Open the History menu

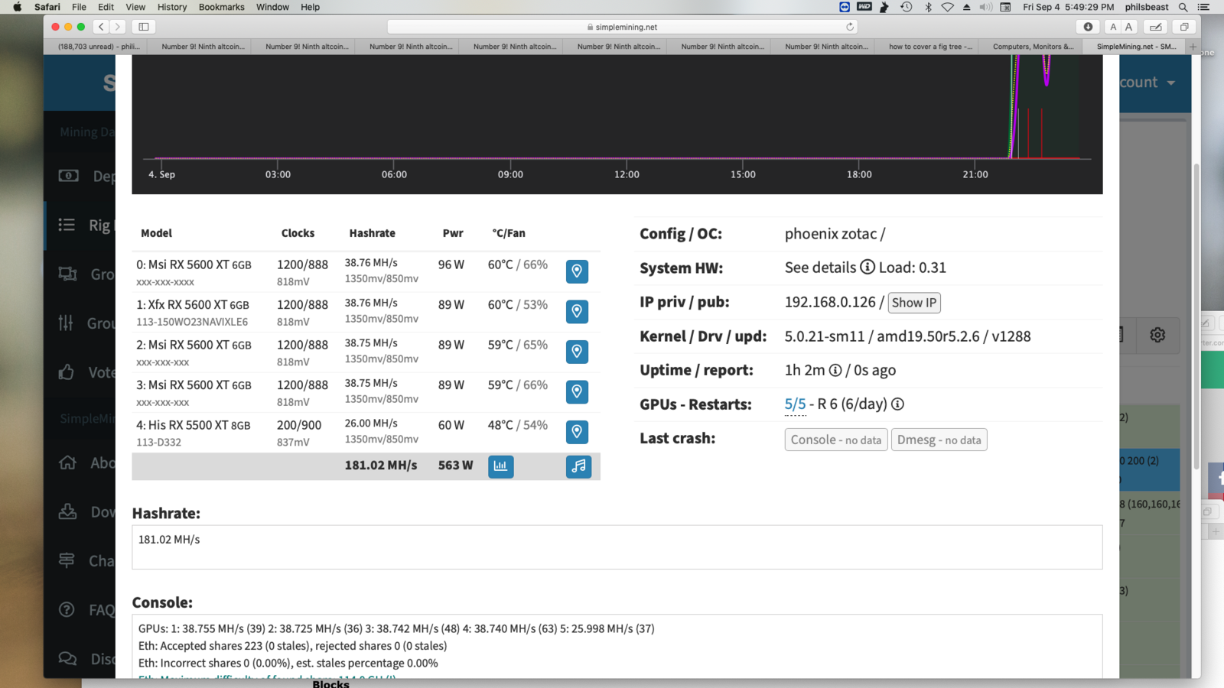click(x=172, y=7)
